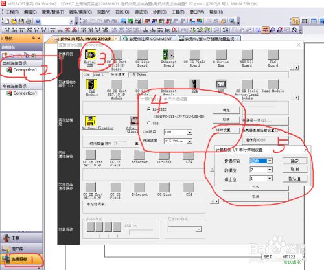This screenshot has height=270, width=324.
Task: Click 取消 in parity detail dialog
Action: click(x=295, y=170)
